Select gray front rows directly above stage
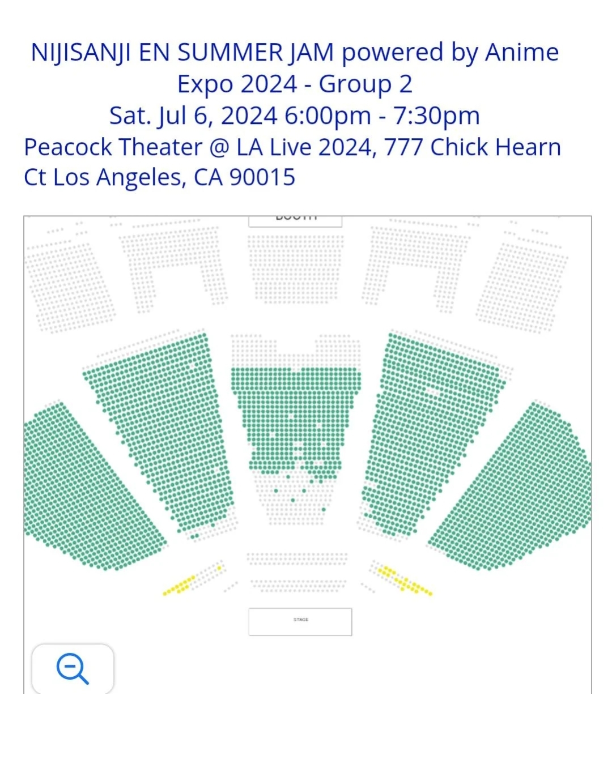Screen dimensions: 612x781 click(x=297, y=572)
